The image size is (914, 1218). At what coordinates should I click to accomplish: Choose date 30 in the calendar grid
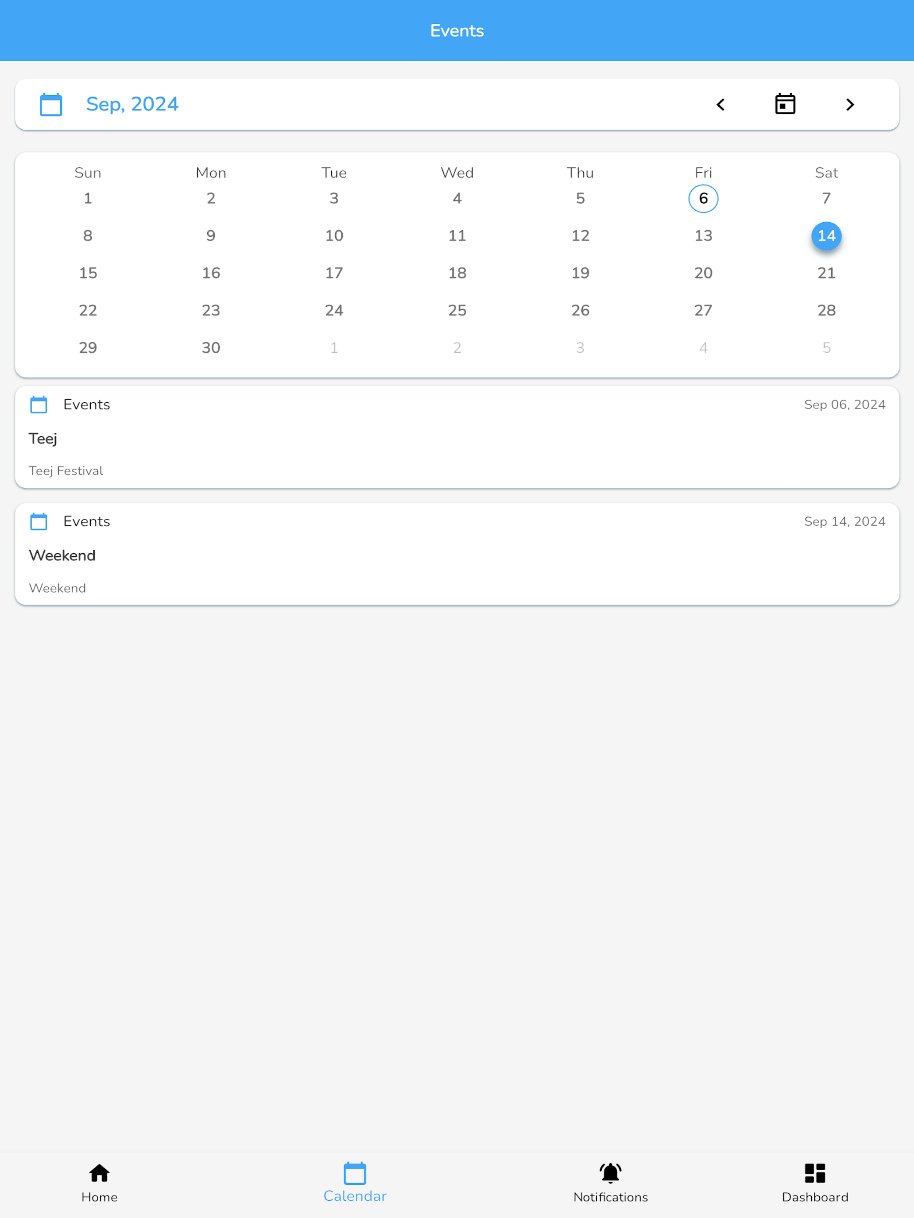click(x=211, y=347)
